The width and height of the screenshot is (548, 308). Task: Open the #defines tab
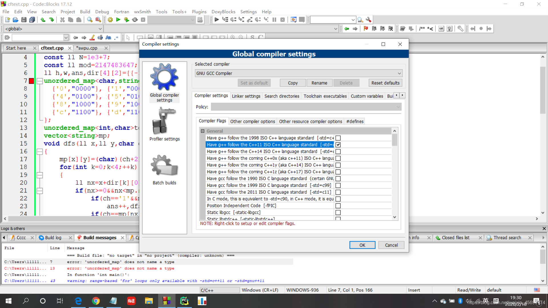pos(355,121)
